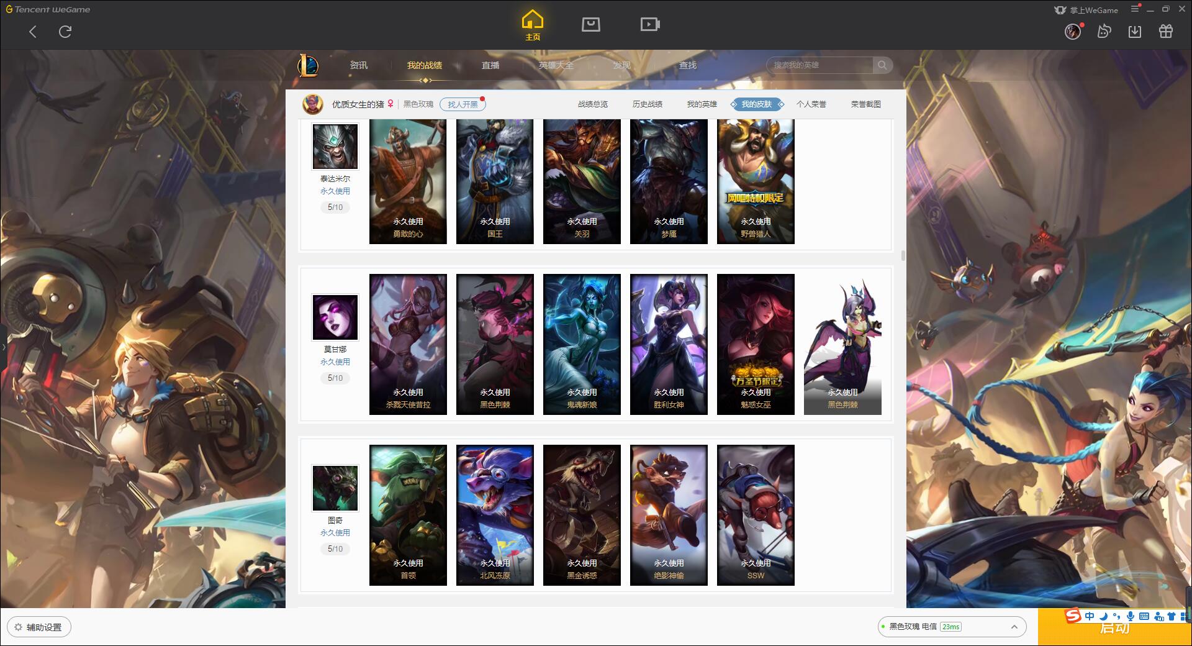Click the 5/10 count under 莫甘娜
The height and width of the screenshot is (646, 1192).
coord(335,378)
